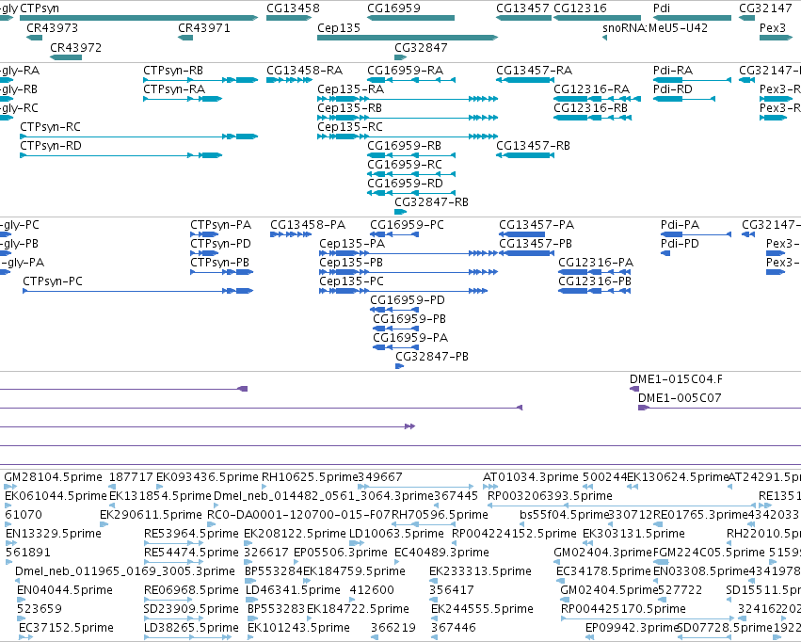
Task: Click transcript Cep135-RC
Action: click(x=350, y=127)
